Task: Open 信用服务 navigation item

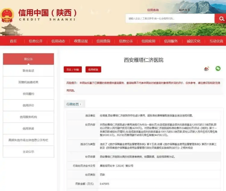Action: 171,41
